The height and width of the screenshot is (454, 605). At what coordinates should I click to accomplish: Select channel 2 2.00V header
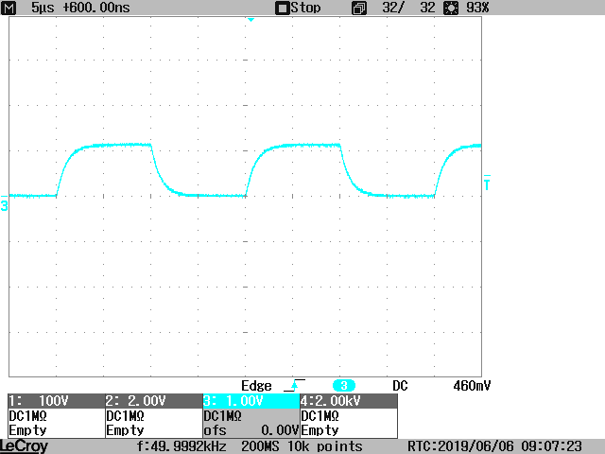[153, 401]
